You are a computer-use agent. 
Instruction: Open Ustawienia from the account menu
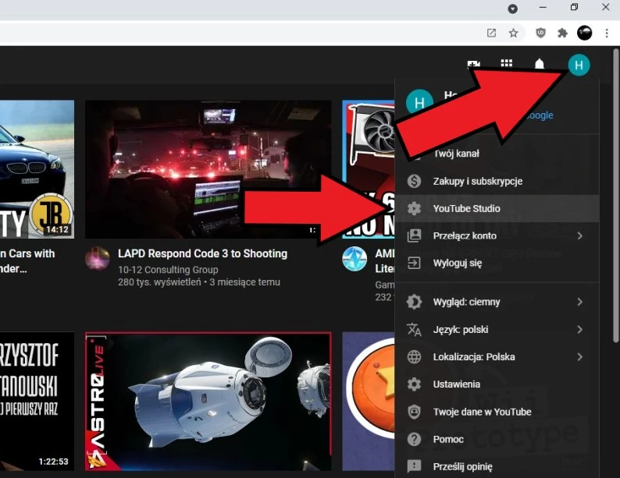coord(497,384)
